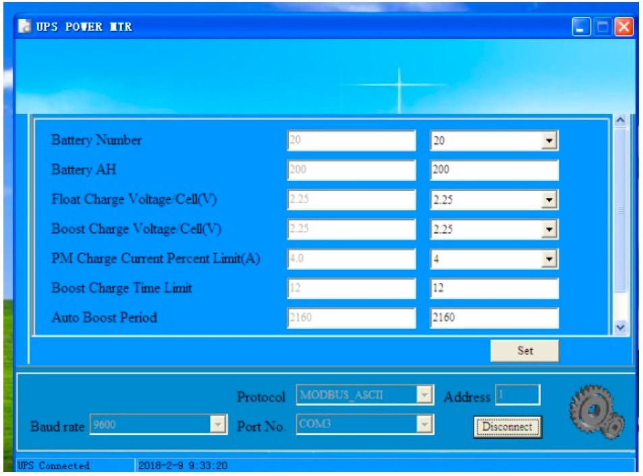
Task: Close the UPS Power MTR window
Action: [625, 27]
